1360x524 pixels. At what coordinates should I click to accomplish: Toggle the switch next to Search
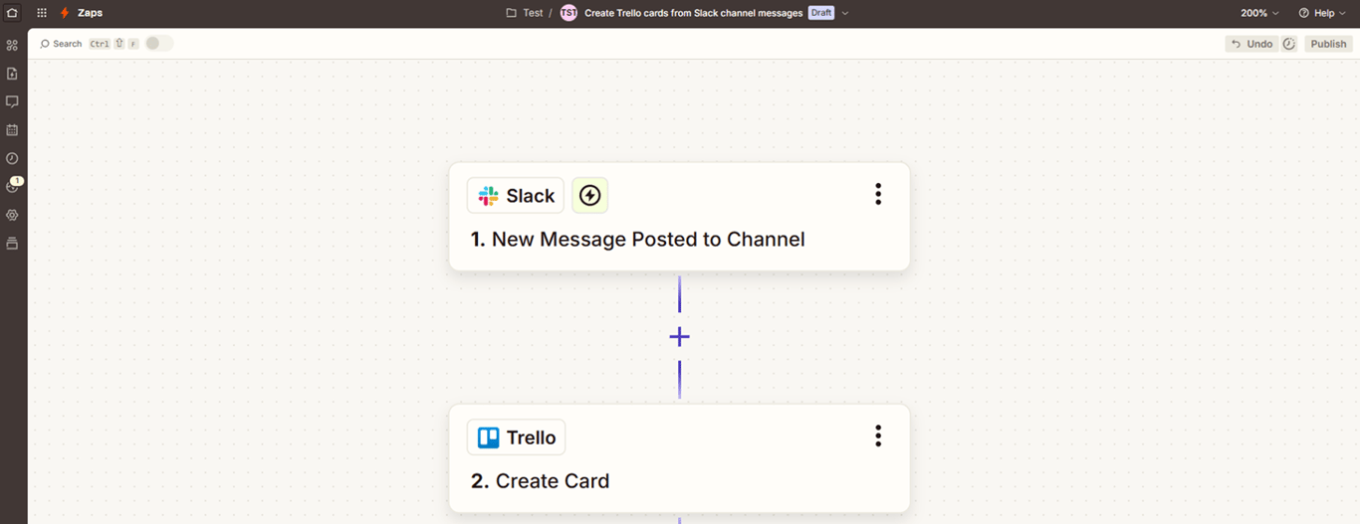158,44
